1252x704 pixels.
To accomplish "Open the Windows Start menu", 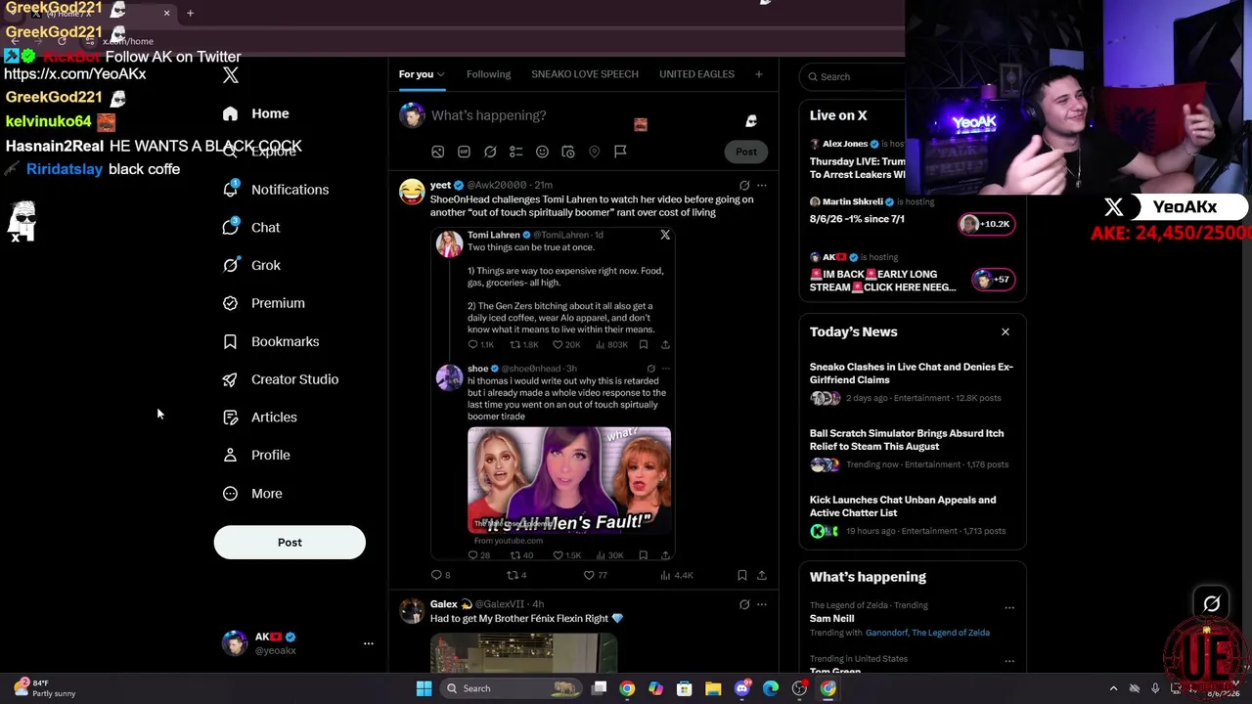I will tap(424, 688).
